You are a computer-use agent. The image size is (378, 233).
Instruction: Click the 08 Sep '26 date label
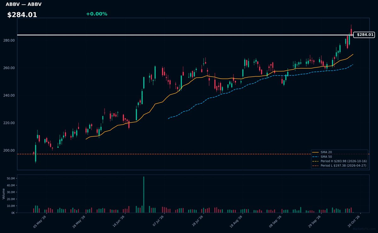pos(275,221)
